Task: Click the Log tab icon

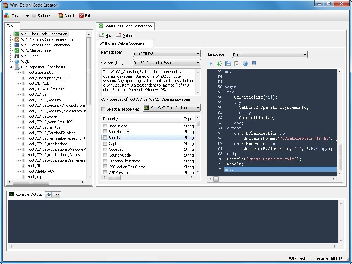Action: 49,195
